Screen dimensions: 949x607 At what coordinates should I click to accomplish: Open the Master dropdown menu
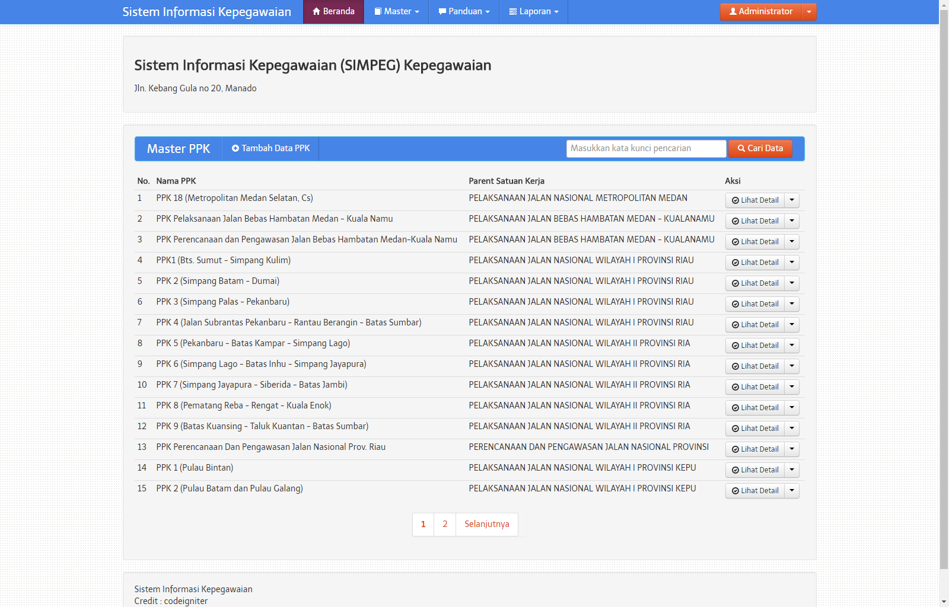(x=396, y=12)
